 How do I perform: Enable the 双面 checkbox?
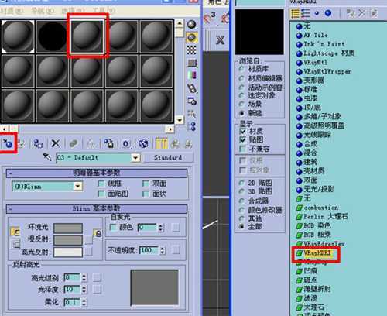pos(146,184)
